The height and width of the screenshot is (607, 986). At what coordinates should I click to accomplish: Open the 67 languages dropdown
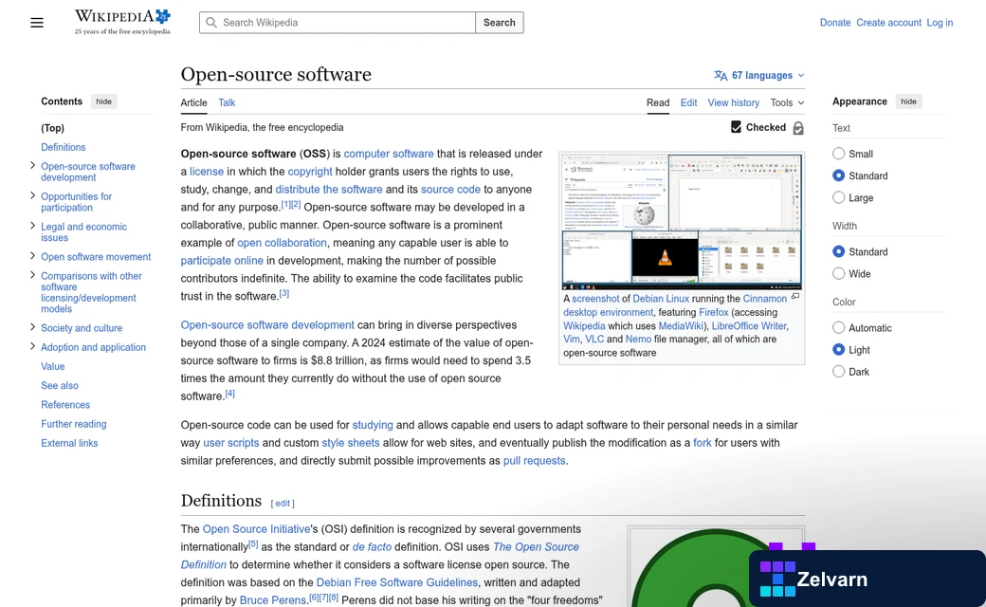click(759, 76)
